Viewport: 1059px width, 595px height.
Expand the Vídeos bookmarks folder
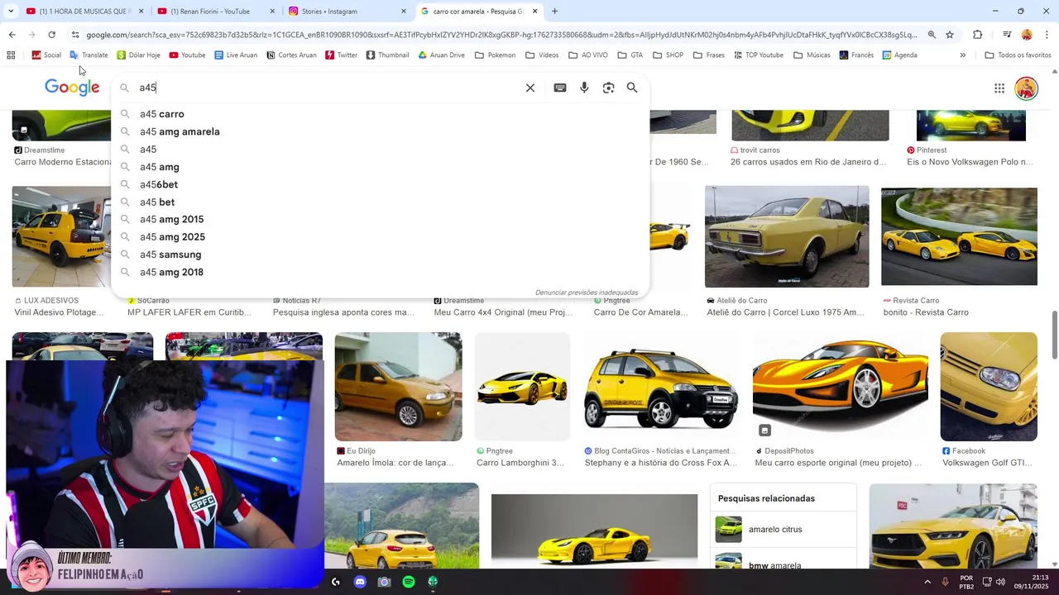click(542, 55)
